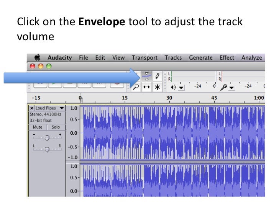279x209 pixels.
Task: Click the green zoom window button
Action: (49, 66)
